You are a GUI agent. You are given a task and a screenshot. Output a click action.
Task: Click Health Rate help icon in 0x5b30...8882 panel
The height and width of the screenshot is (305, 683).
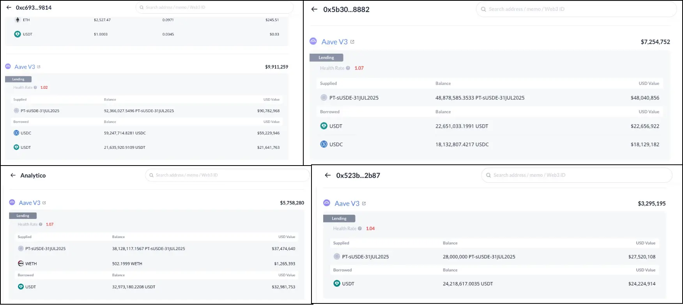(348, 68)
